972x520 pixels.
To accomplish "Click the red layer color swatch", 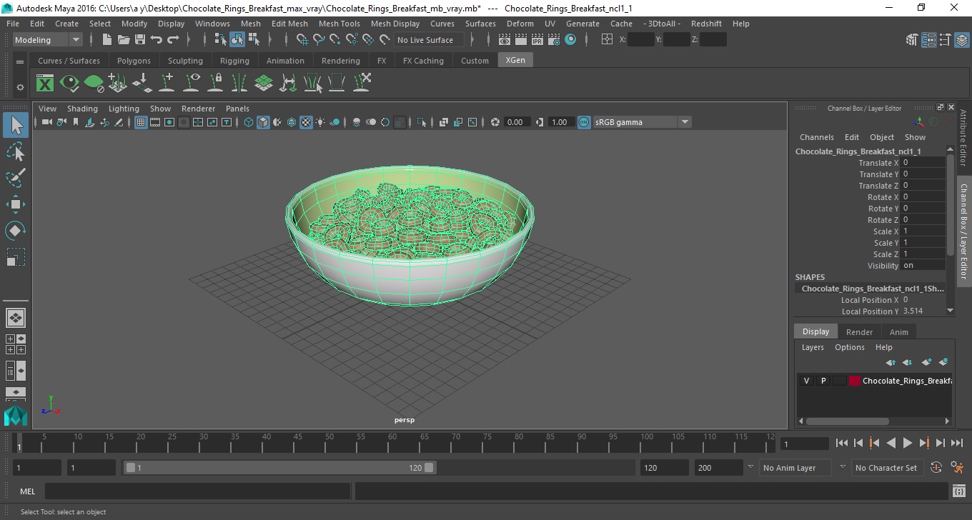I will pyautogui.click(x=855, y=381).
